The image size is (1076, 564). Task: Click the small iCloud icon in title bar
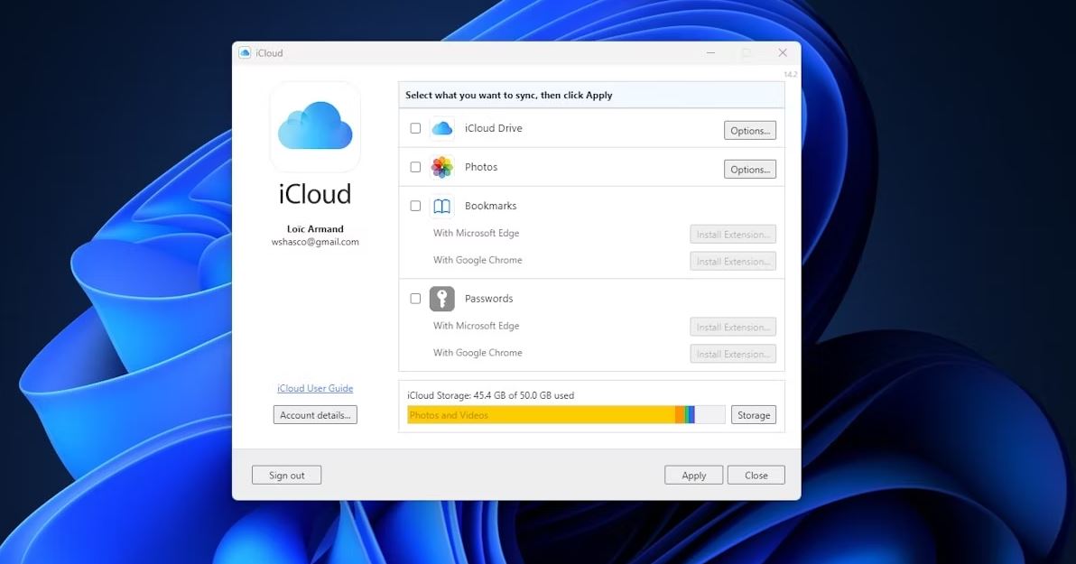coord(245,53)
